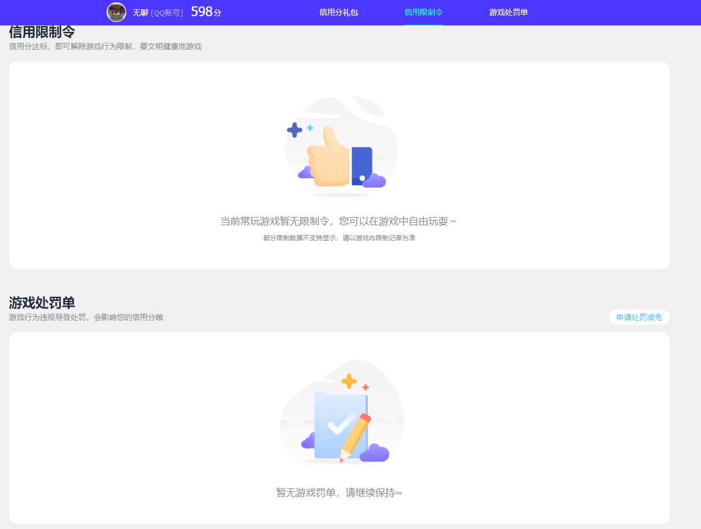
Task: Click the [QQ账号] account type label
Action: click(168, 12)
